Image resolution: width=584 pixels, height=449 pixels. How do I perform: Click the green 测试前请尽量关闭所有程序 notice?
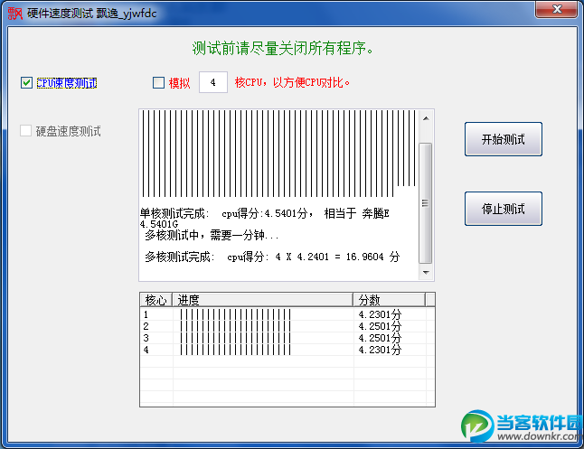pos(283,49)
